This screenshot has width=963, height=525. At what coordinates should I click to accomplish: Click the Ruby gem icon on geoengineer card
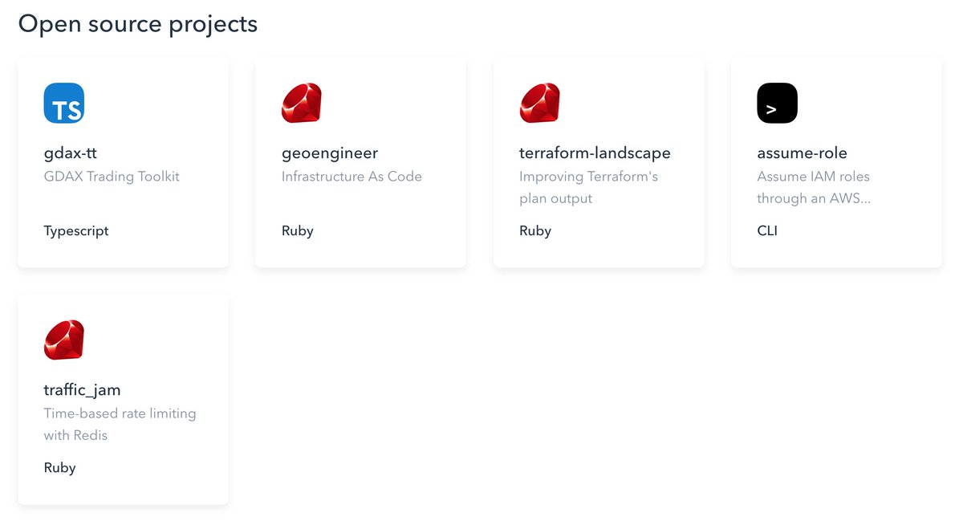coord(302,103)
